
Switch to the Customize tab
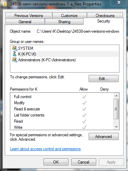point(69,16)
